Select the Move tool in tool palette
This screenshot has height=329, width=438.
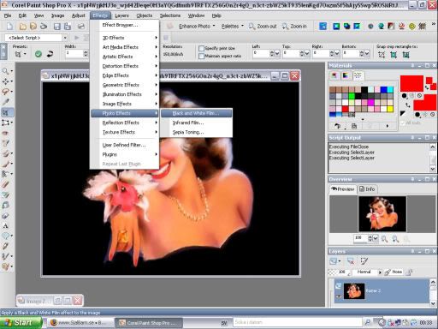[x=5, y=81]
